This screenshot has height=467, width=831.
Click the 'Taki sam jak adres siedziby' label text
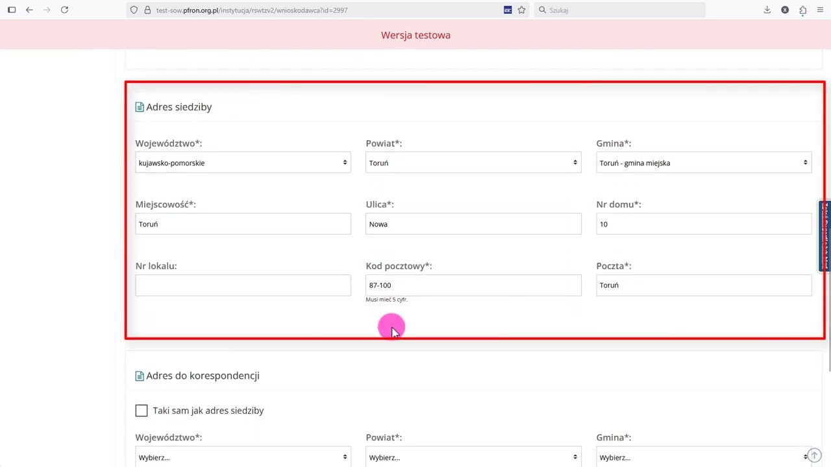click(208, 411)
